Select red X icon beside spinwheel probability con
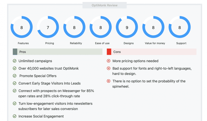207x121 pixels. click(x=109, y=81)
